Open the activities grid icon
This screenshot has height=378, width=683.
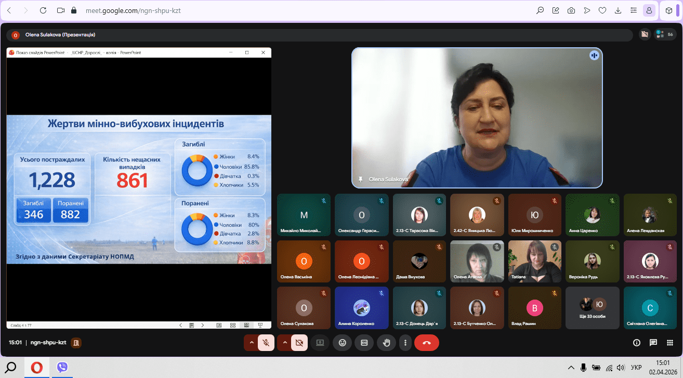tap(671, 343)
